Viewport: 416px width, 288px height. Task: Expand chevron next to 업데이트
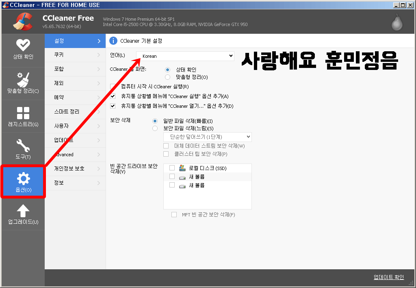pos(99,140)
